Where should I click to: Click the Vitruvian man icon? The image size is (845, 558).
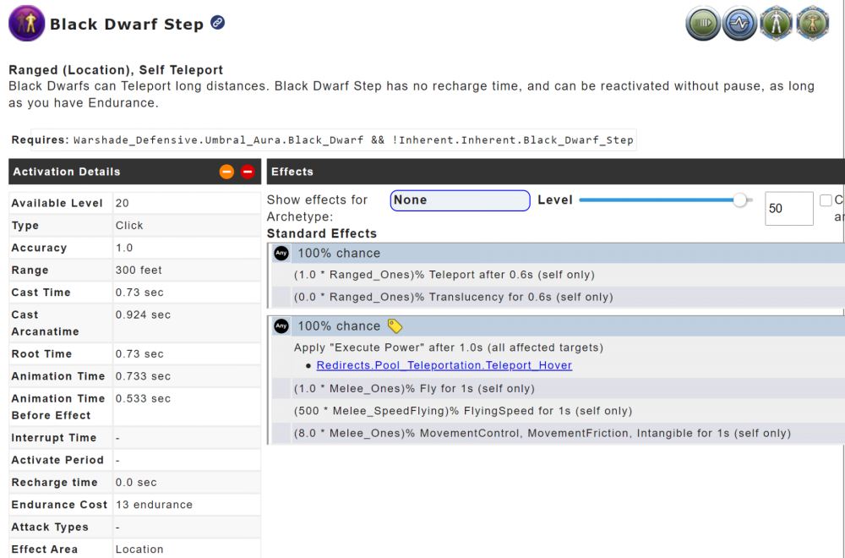pyautogui.click(x=812, y=23)
